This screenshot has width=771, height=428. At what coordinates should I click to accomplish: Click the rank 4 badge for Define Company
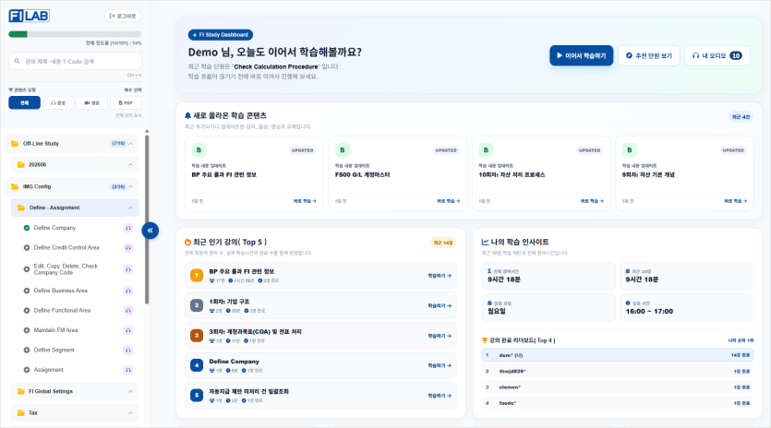[x=197, y=365]
